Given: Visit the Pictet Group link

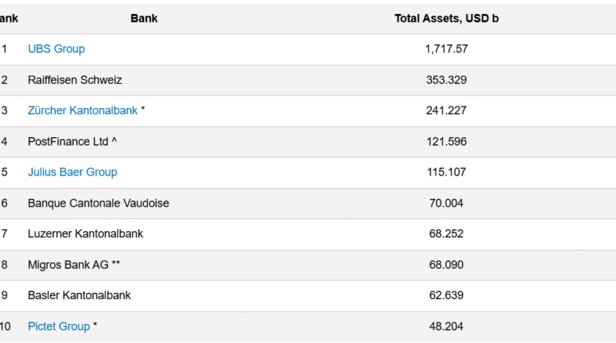Looking at the screenshot, I should pos(59,326).
